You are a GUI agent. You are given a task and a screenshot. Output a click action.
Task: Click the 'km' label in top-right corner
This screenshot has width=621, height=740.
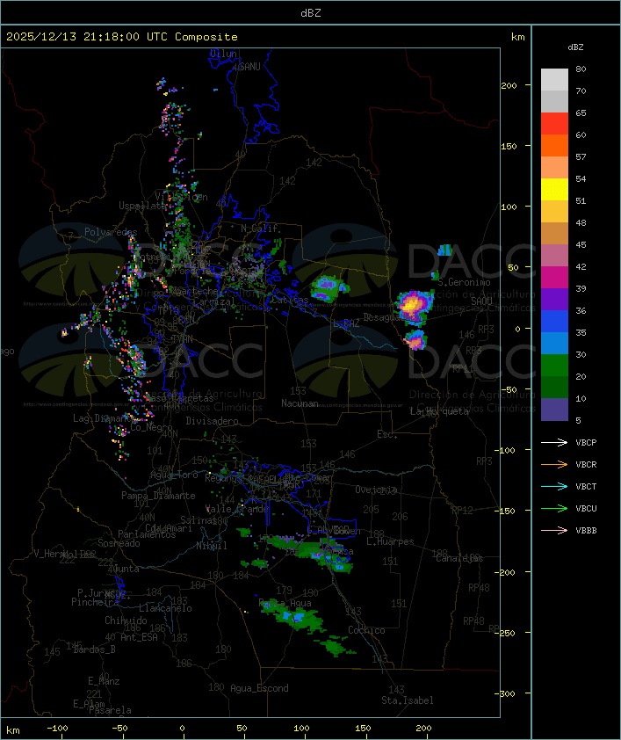click(517, 37)
